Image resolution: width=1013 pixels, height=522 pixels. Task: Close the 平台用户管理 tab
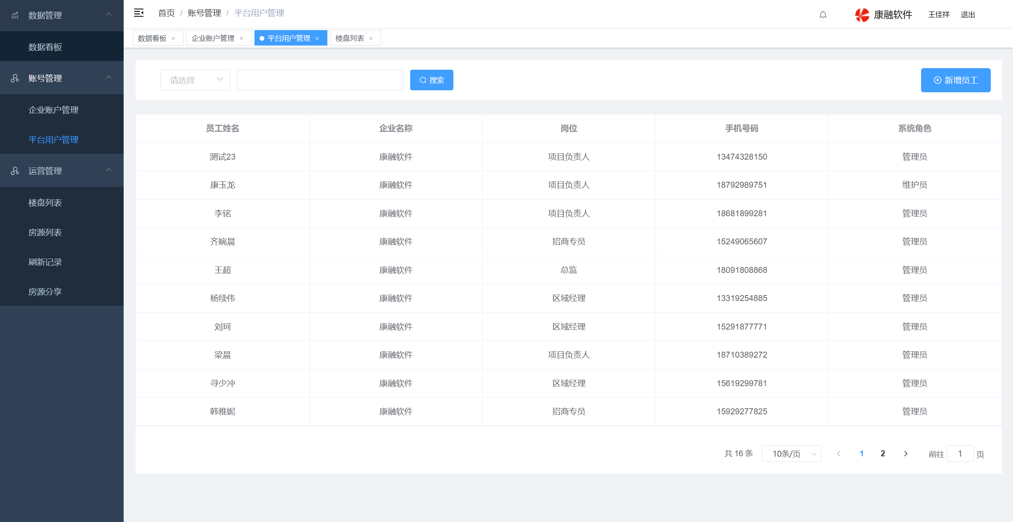(x=317, y=38)
